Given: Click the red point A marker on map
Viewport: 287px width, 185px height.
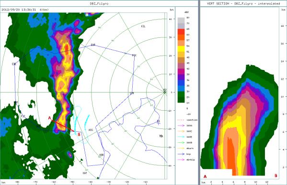Looking at the screenshot, I should [x=49, y=118].
